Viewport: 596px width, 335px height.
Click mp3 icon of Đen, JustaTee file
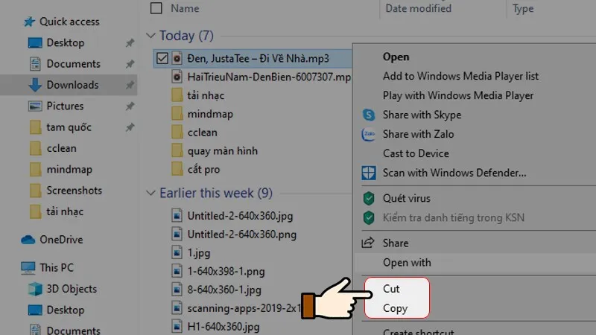(177, 59)
